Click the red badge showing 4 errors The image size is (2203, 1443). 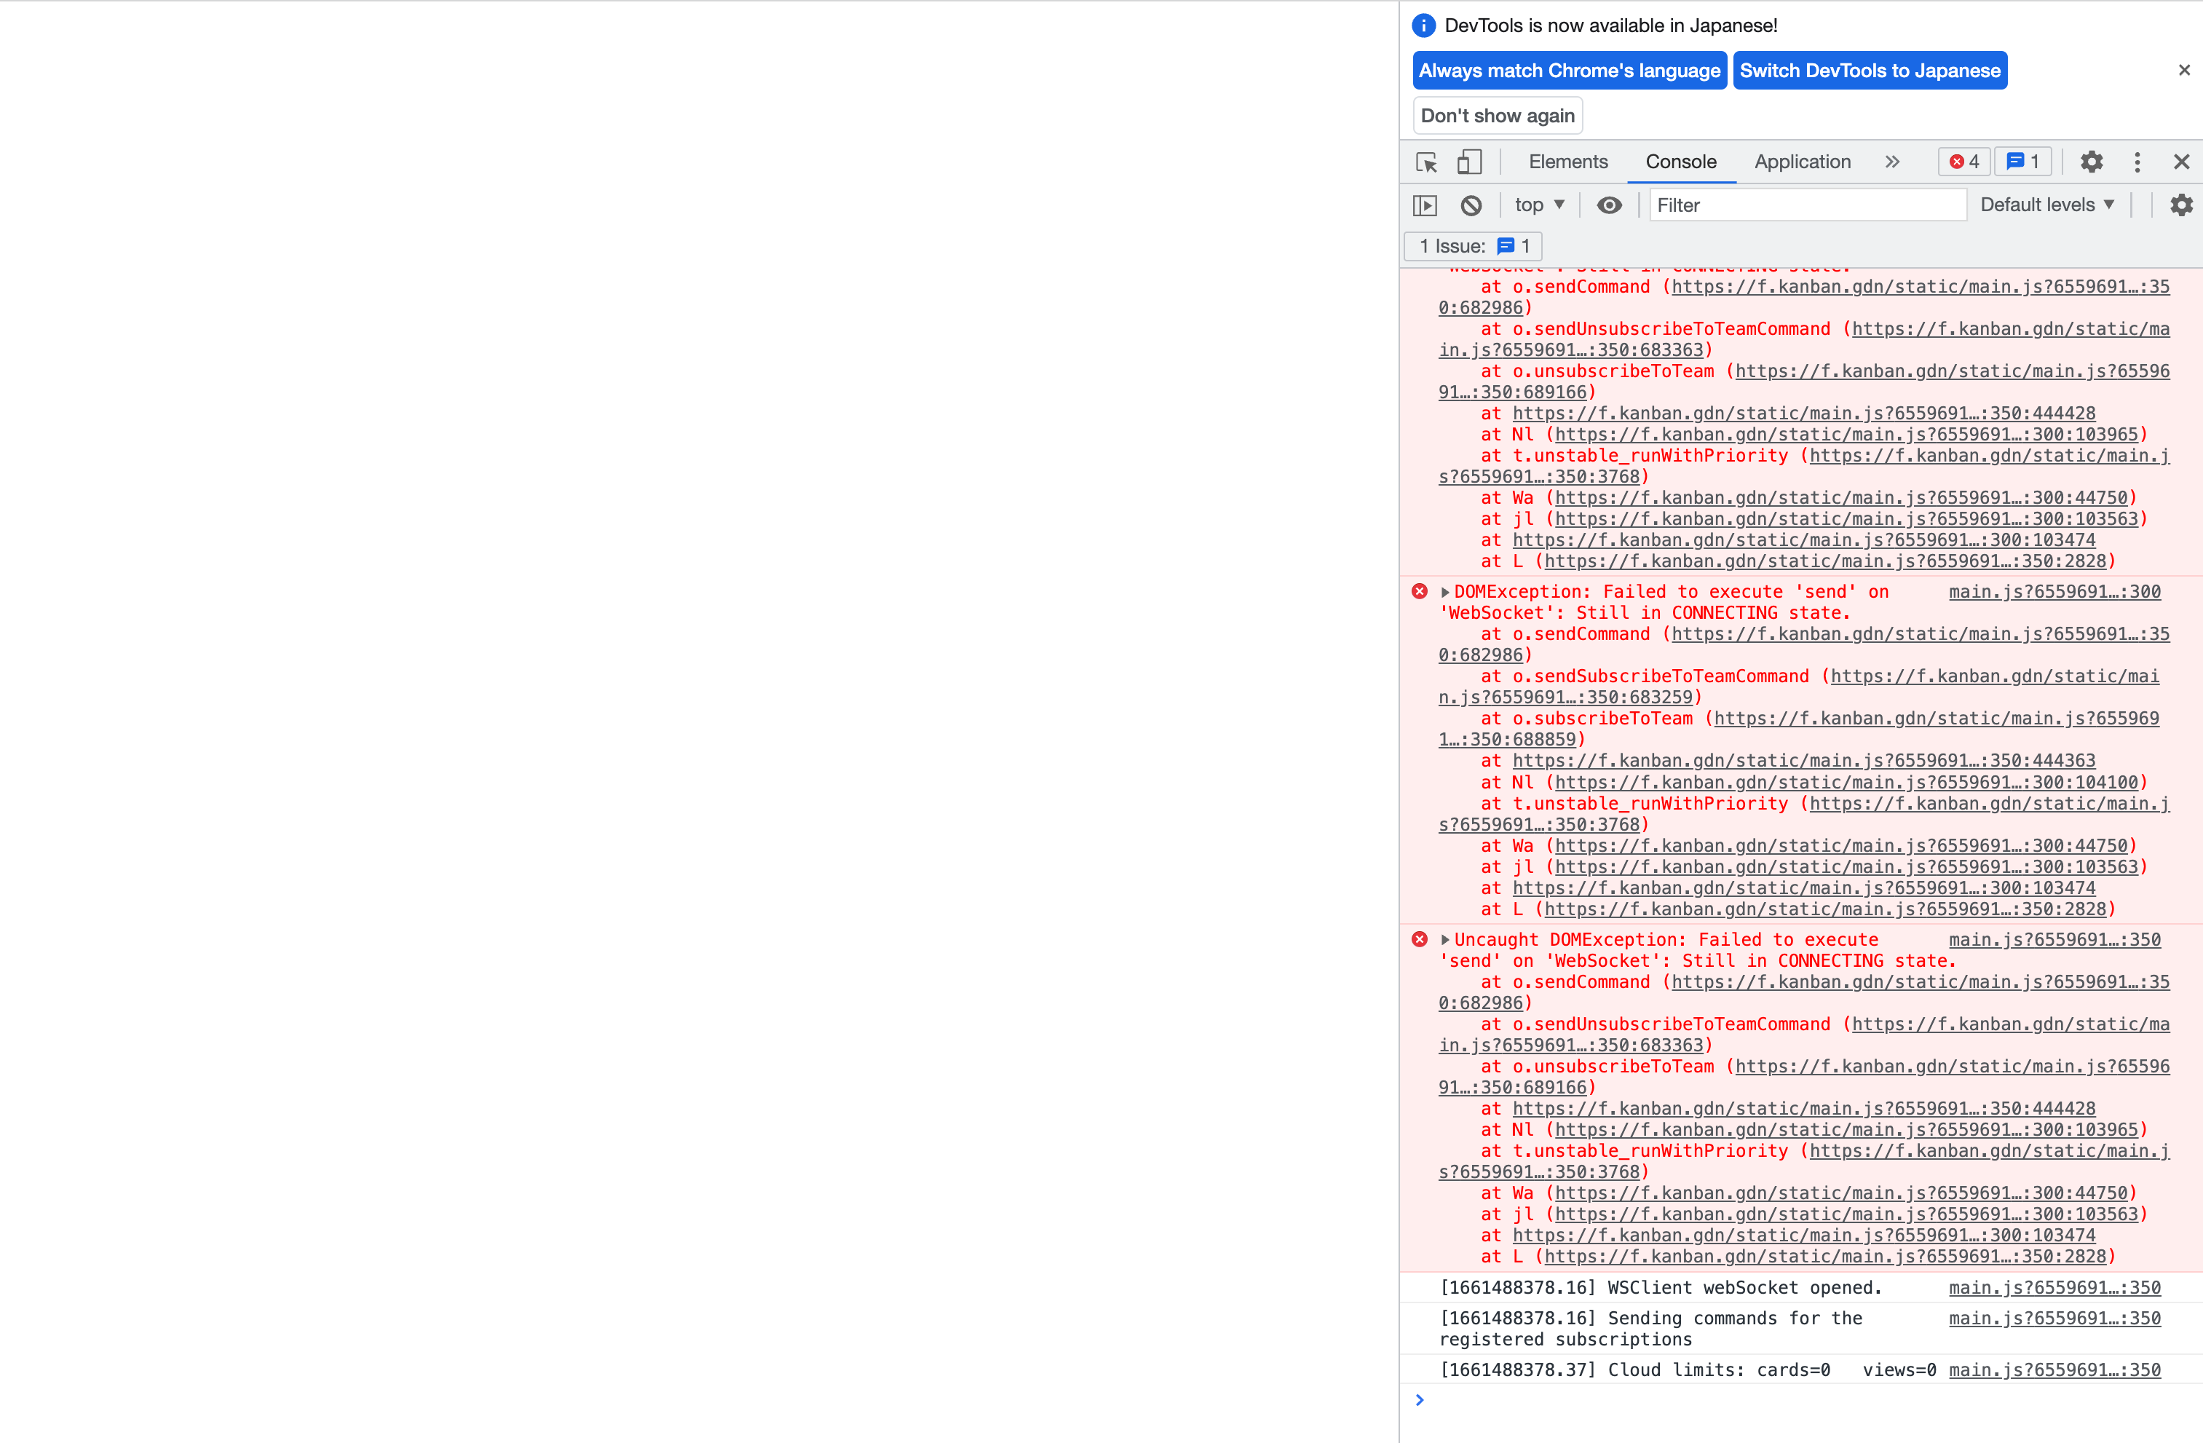(1963, 161)
